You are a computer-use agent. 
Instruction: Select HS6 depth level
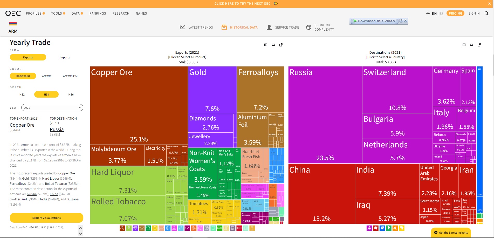point(71,94)
